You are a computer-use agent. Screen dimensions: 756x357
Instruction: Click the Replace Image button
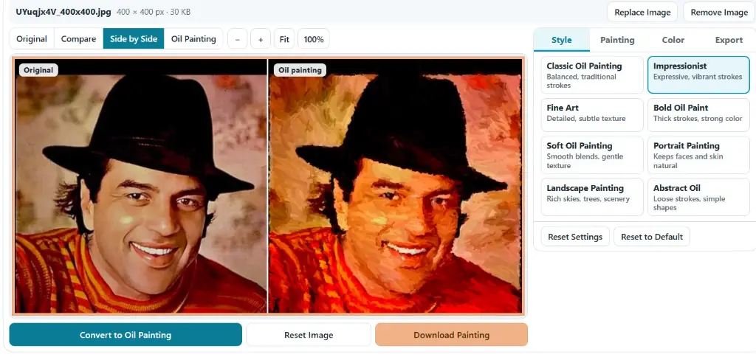coord(642,12)
